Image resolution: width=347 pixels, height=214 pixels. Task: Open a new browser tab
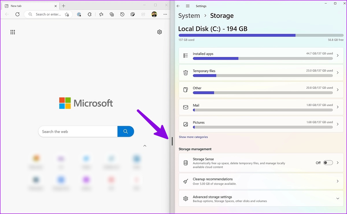[64, 6]
